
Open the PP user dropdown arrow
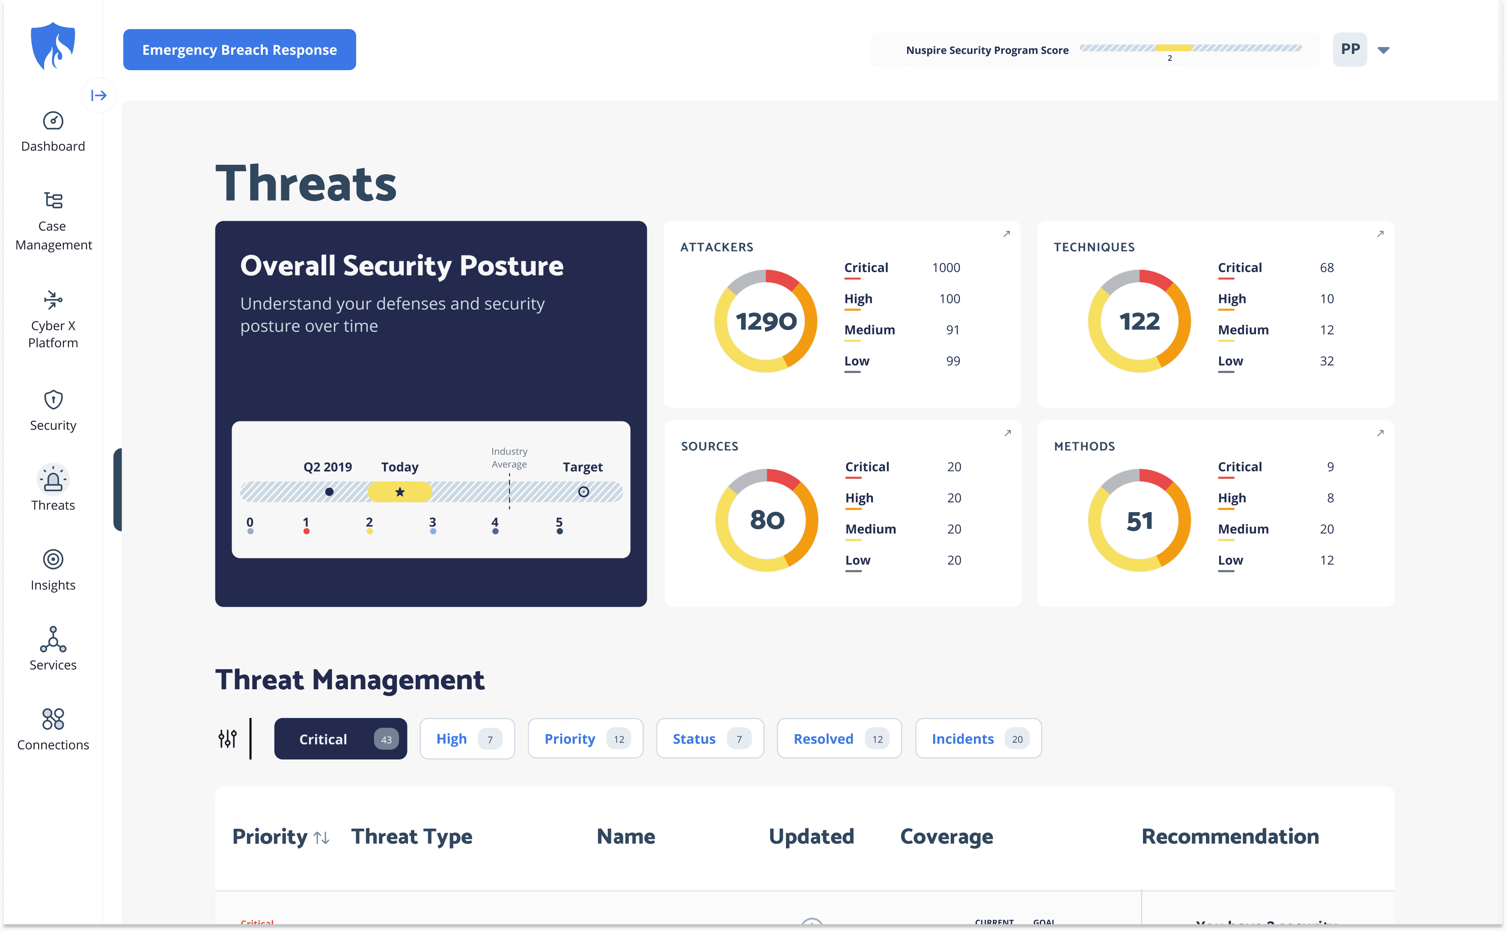(1384, 50)
